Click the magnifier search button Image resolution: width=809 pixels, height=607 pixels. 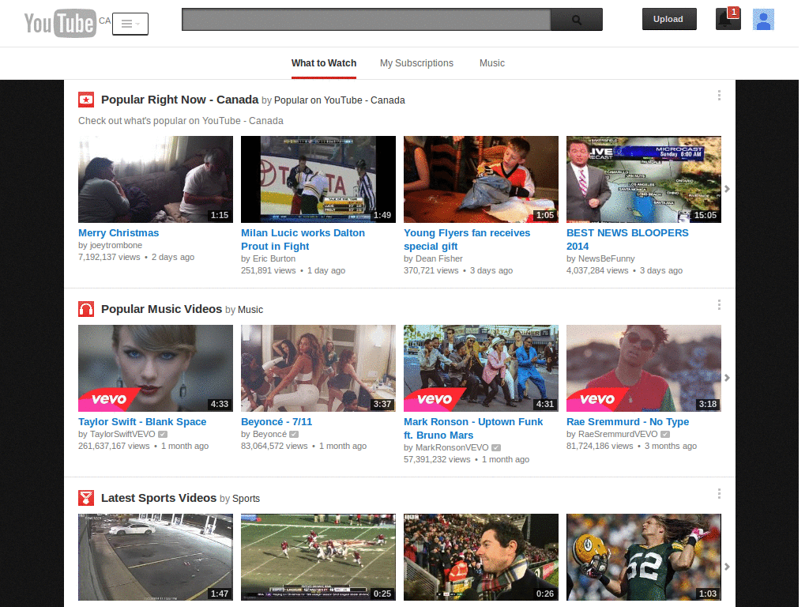[576, 20]
